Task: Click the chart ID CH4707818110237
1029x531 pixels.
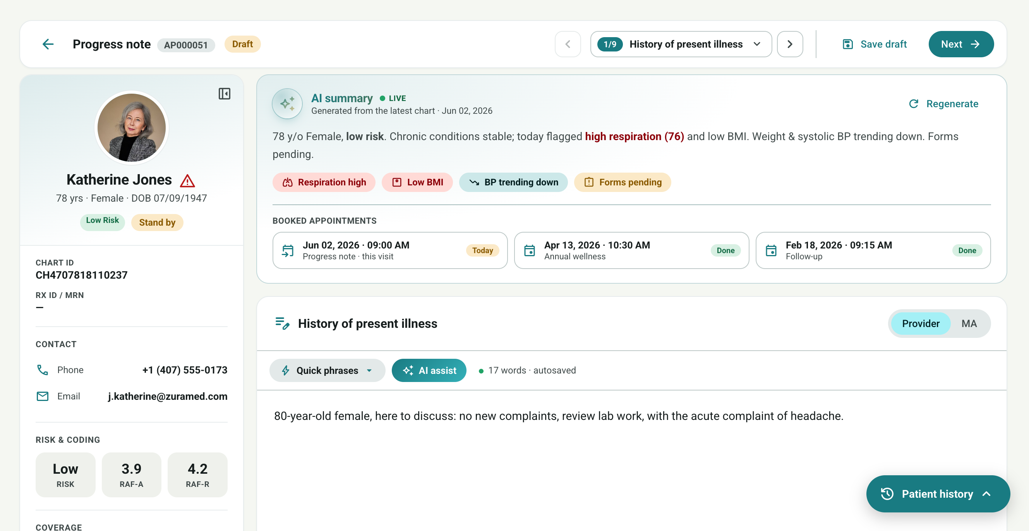Action: [x=81, y=275]
